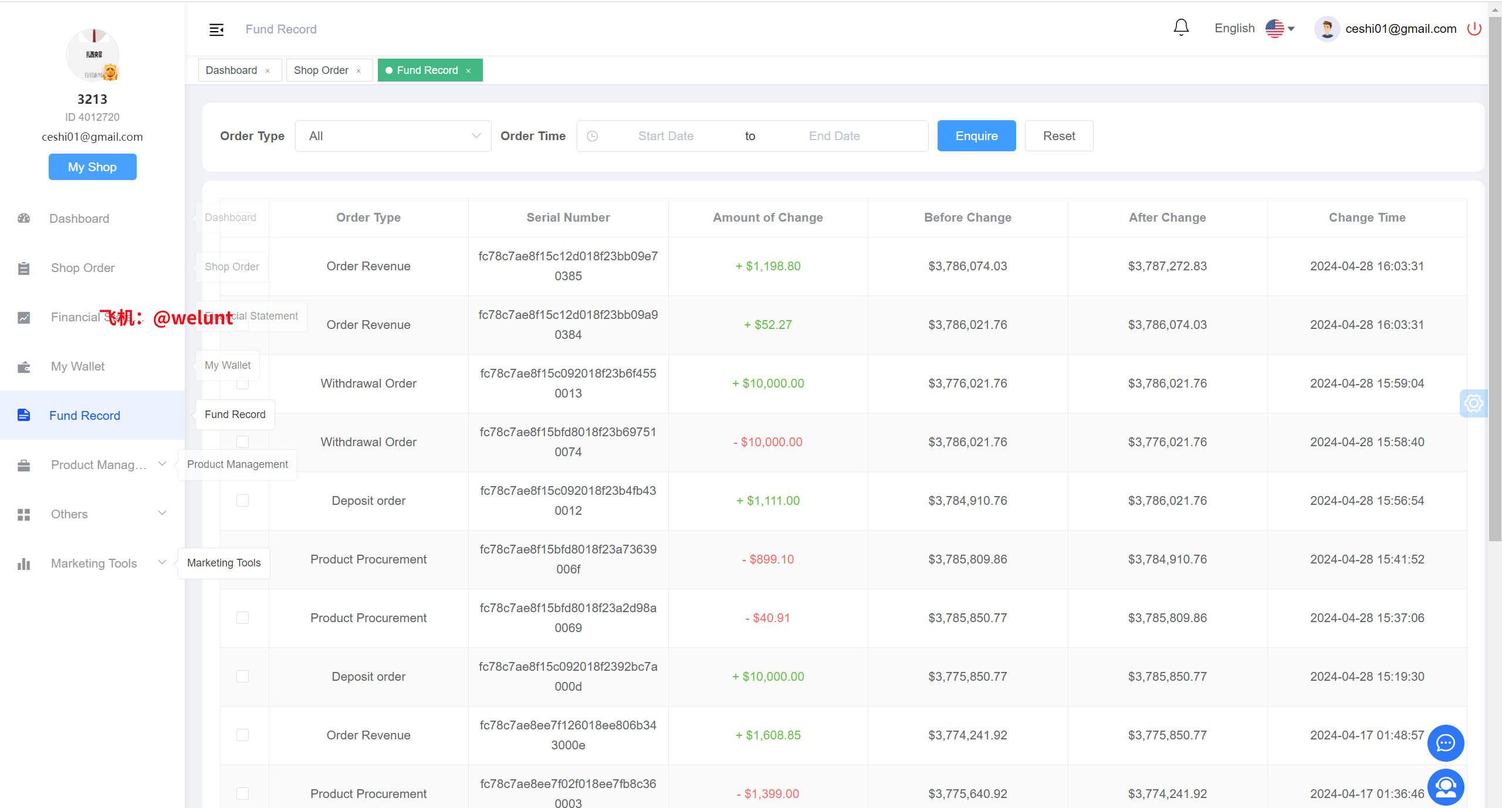Click the notification bell icon
This screenshot has height=808, width=1502.
1180,28
